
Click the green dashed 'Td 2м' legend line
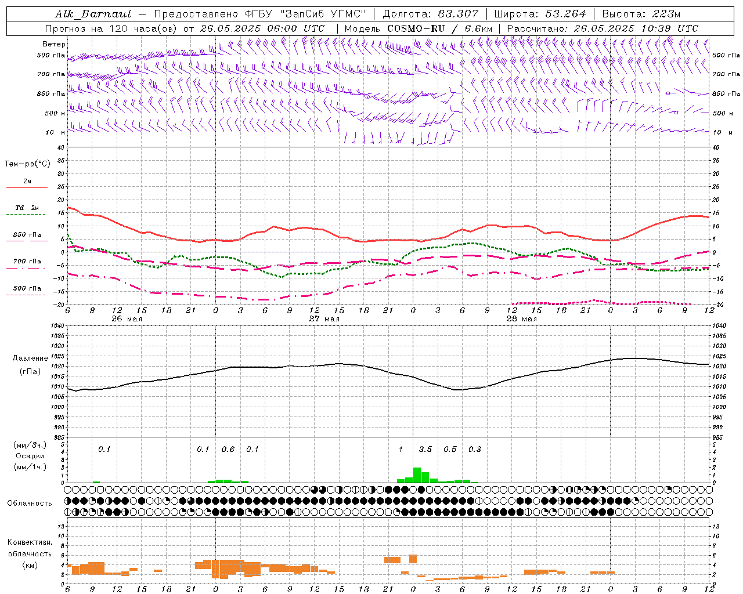pos(26,215)
